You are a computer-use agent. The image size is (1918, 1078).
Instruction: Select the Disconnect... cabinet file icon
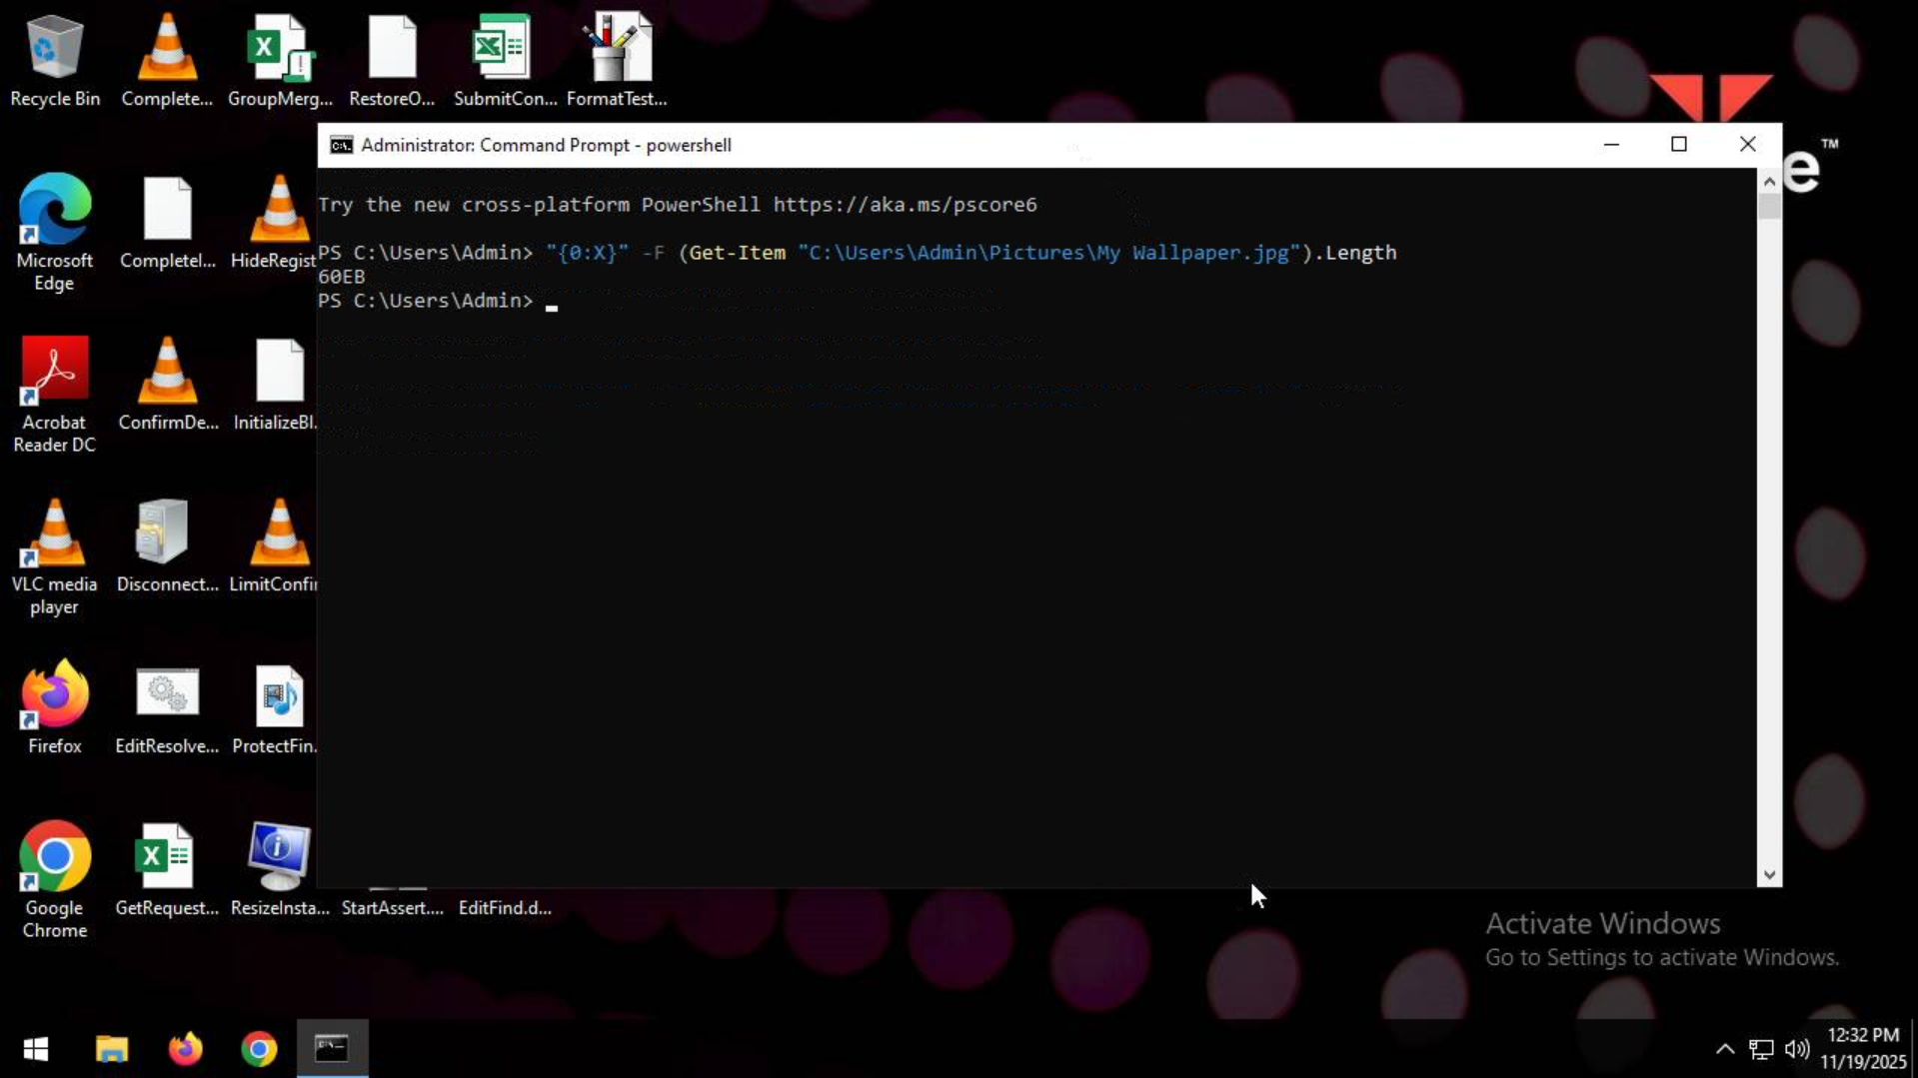[x=167, y=545]
